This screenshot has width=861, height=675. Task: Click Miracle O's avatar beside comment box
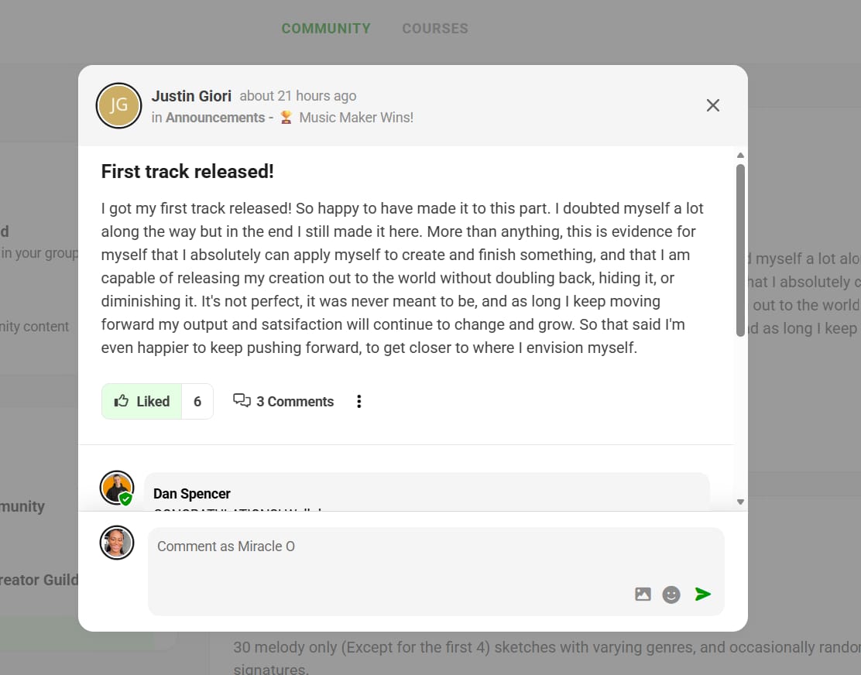click(x=117, y=543)
